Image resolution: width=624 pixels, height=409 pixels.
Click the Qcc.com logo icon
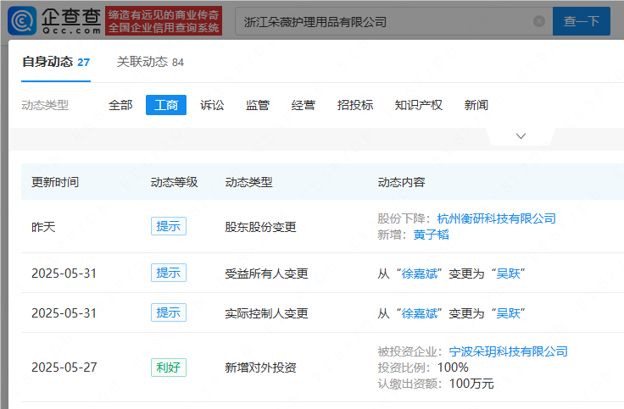pyautogui.click(x=22, y=20)
